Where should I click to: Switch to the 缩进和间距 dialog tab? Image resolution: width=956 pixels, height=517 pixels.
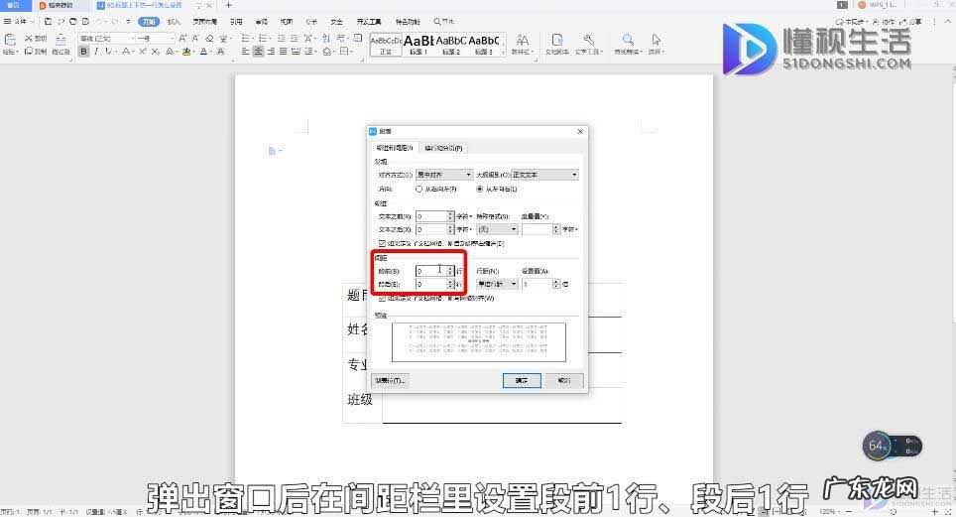click(395, 148)
